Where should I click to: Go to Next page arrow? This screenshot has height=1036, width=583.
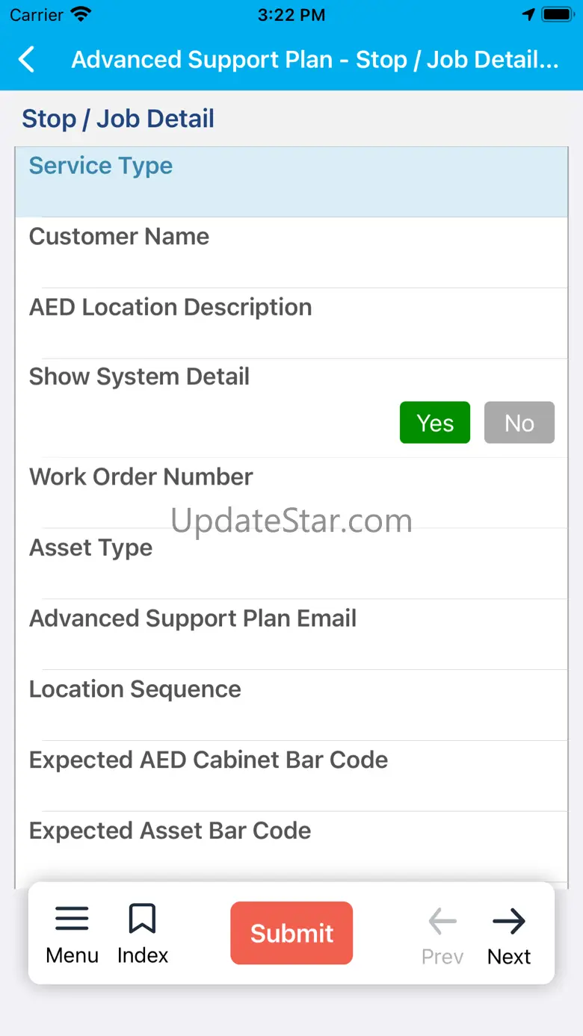[x=509, y=922]
